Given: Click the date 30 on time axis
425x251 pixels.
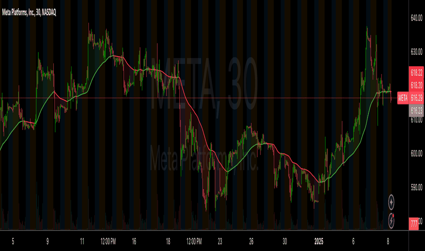Looking at the screenshot, I should click(x=285, y=241).
